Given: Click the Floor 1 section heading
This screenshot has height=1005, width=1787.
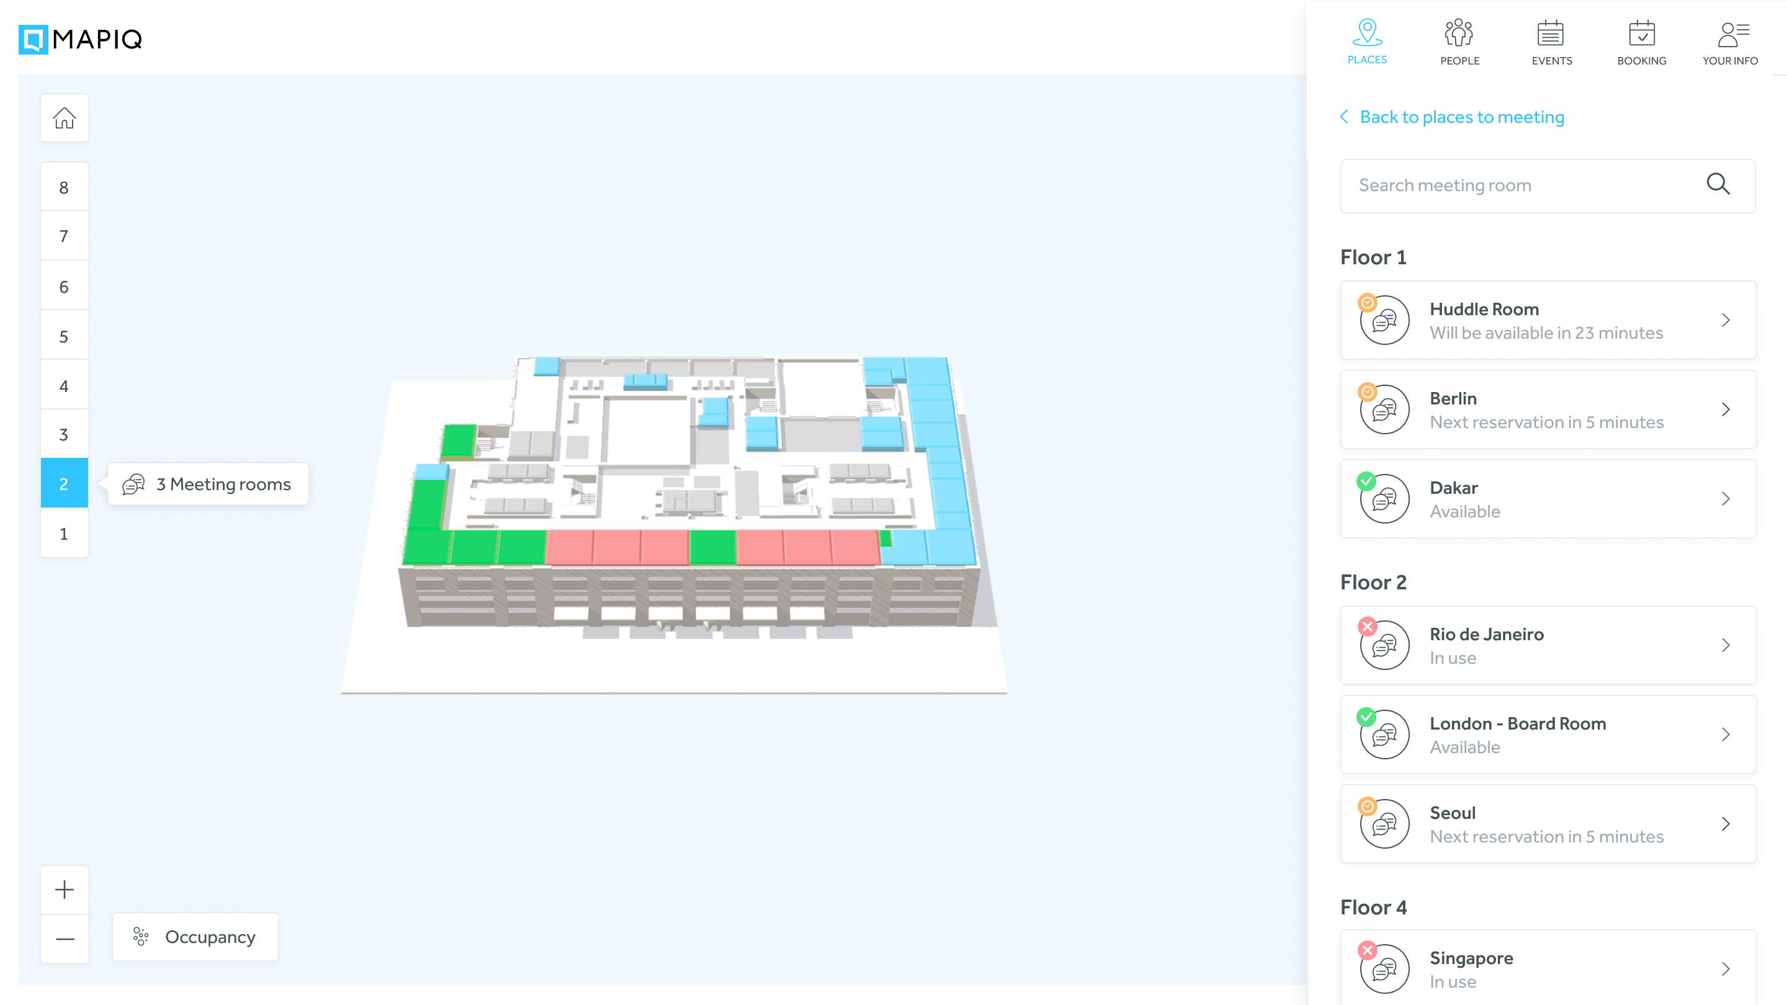Looking at the screenshot, I should pyautogui.click(x=1373, y=257).
